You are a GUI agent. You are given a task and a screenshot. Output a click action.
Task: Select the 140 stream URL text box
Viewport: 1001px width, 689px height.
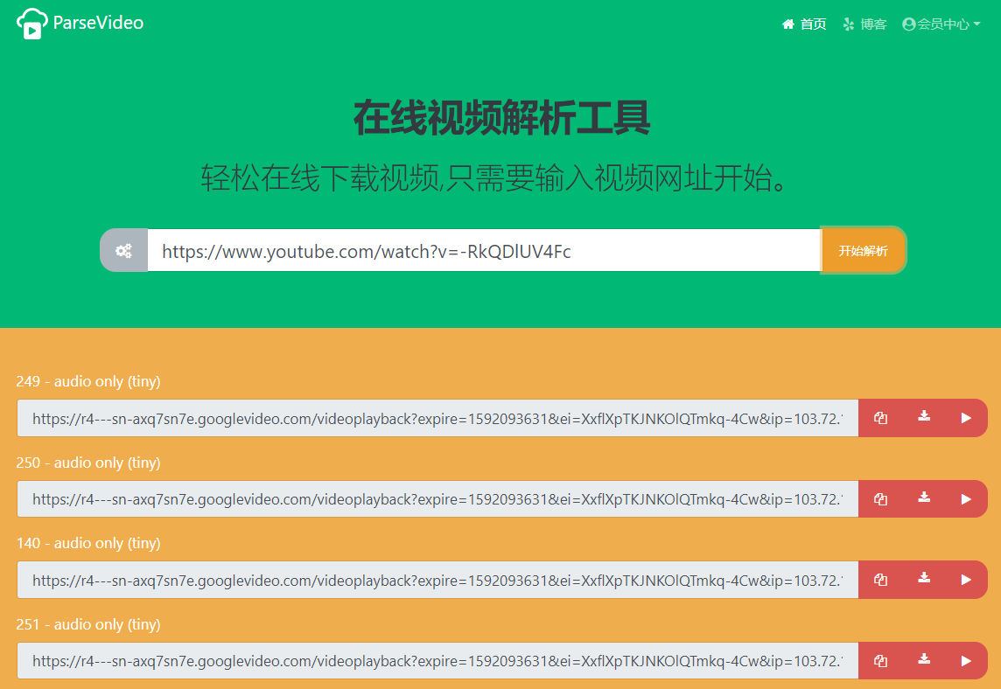click(437, 580)
